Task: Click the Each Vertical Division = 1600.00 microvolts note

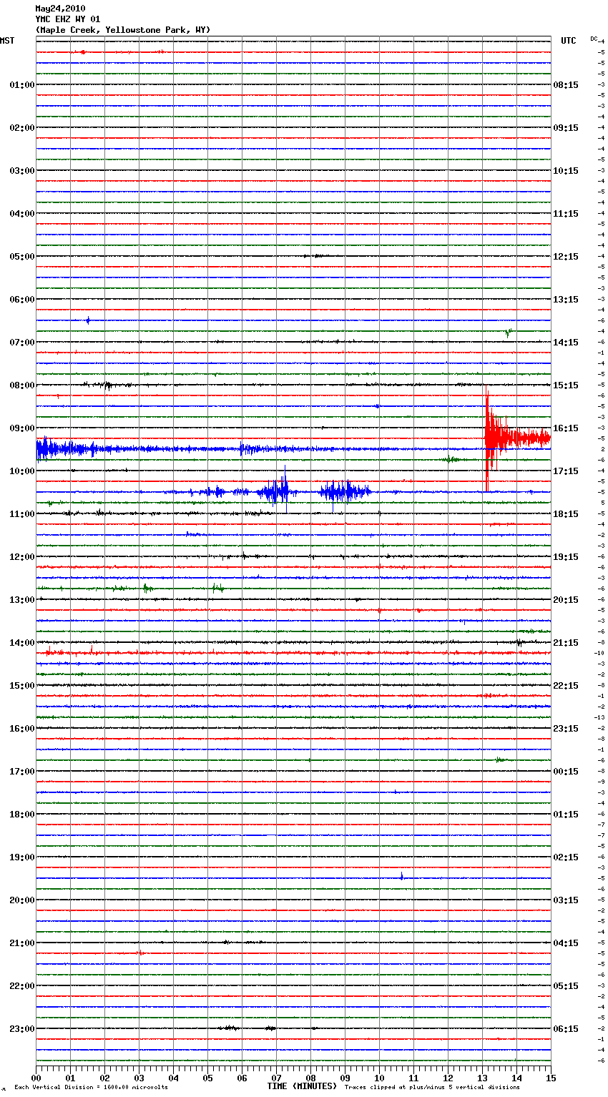Action: [x=91, y=1088]
